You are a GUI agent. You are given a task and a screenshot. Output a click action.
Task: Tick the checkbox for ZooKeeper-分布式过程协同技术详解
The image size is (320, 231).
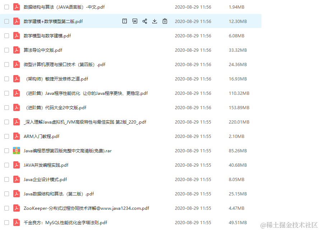coord(6,208)
